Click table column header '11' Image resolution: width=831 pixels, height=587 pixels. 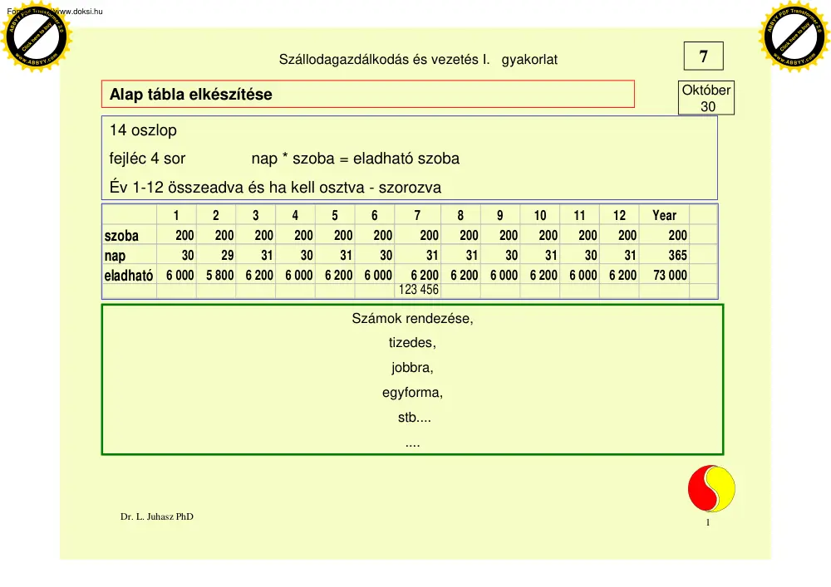coord(579,215)
